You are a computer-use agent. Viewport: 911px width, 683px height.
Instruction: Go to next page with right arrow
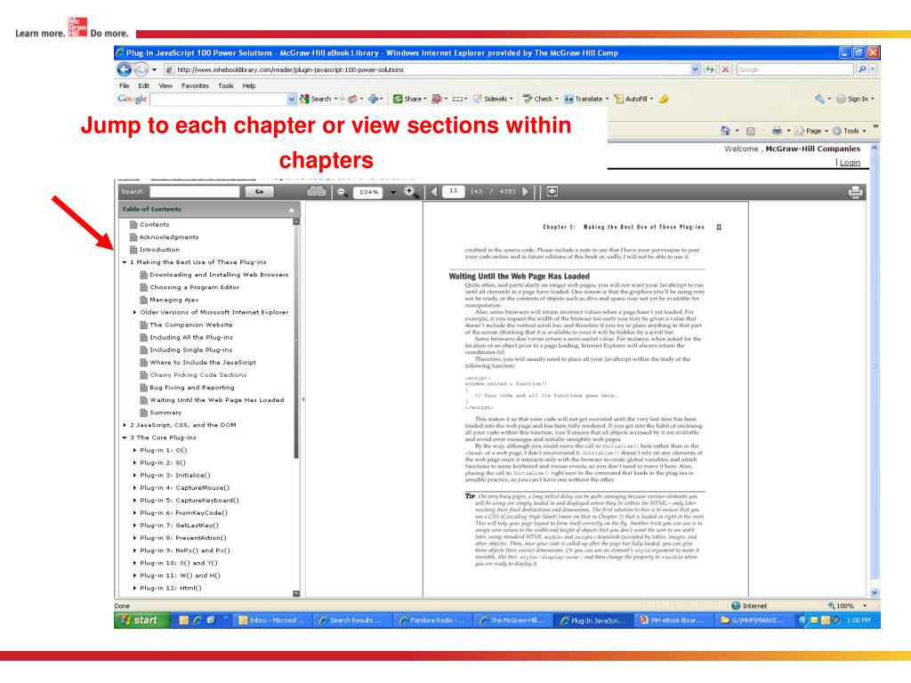coord(525,192)
